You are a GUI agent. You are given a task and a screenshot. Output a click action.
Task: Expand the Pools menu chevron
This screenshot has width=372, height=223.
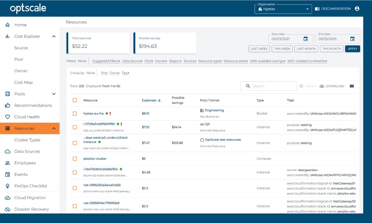click(54, 94)
